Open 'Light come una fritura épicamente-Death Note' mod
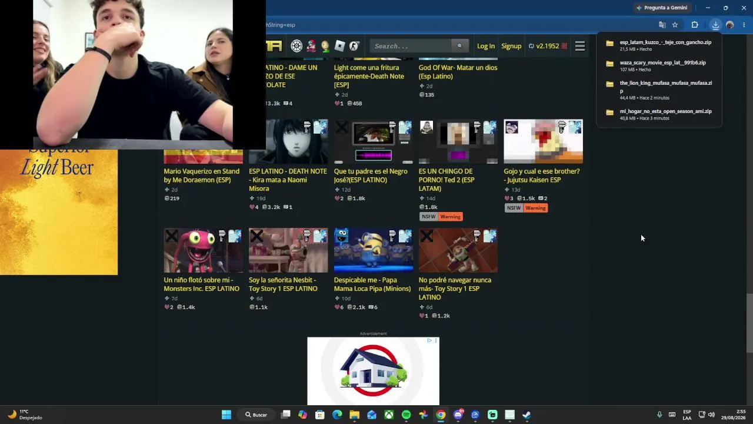Image resolution: width=753 pixels, height=424 pixels. [x=369, y=76]
